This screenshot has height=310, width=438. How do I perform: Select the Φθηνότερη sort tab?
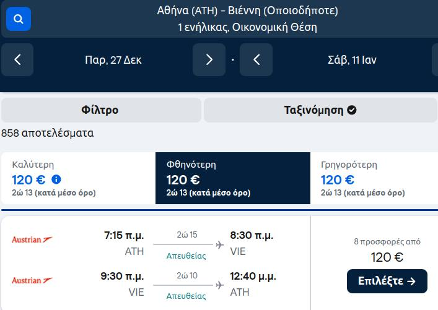point(233,178)
